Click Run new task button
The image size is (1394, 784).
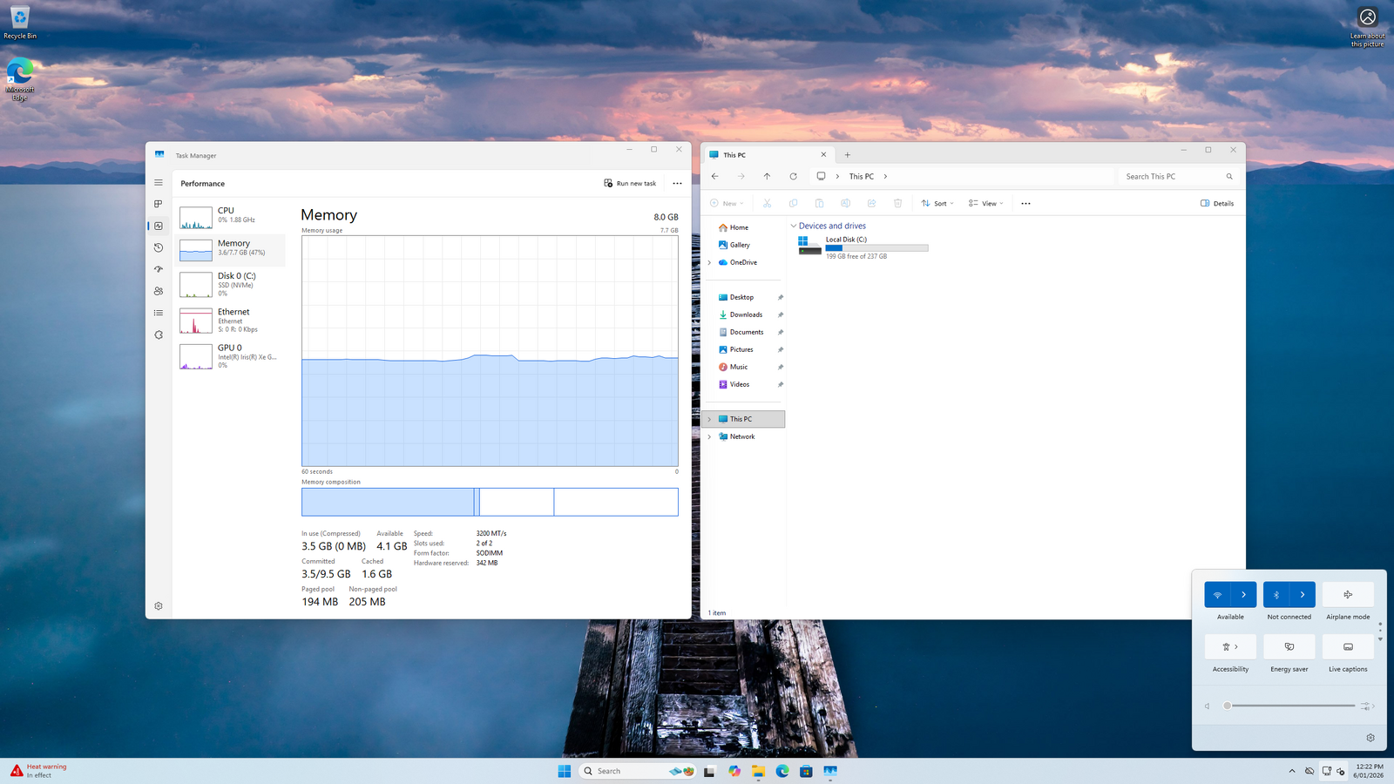(630, 183)
